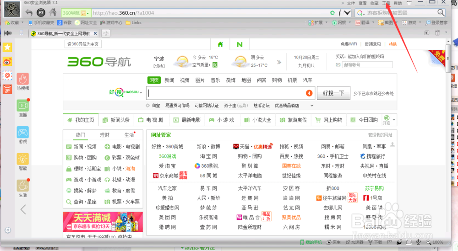
Task: Expand weather forecast double arrow
Action: click(279, 62)
